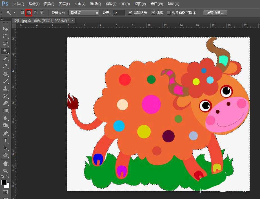Select the Move tool
Screen dimensions: 260x199
pyautogui.click(x=5, y=29)
